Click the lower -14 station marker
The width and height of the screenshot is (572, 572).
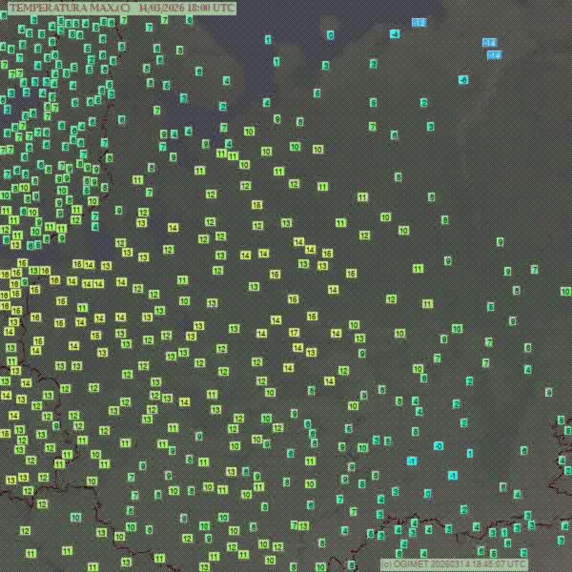click(494, 55)
